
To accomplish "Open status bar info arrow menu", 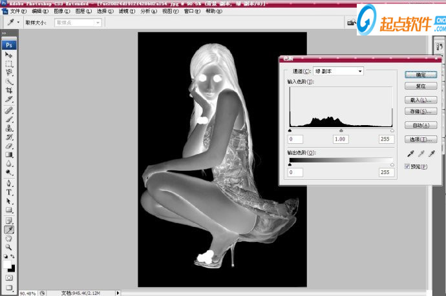I will point(118,293).
